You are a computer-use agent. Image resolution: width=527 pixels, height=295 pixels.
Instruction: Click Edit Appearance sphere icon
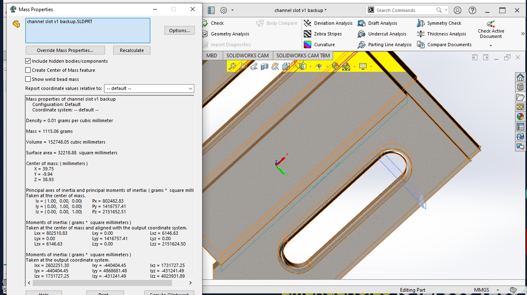coord(335,66)
